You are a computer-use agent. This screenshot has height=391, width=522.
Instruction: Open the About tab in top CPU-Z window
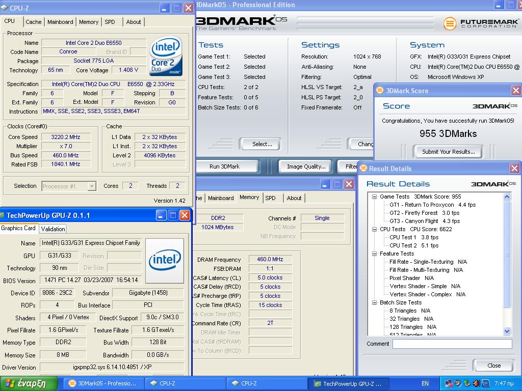[x=134, y=22]
